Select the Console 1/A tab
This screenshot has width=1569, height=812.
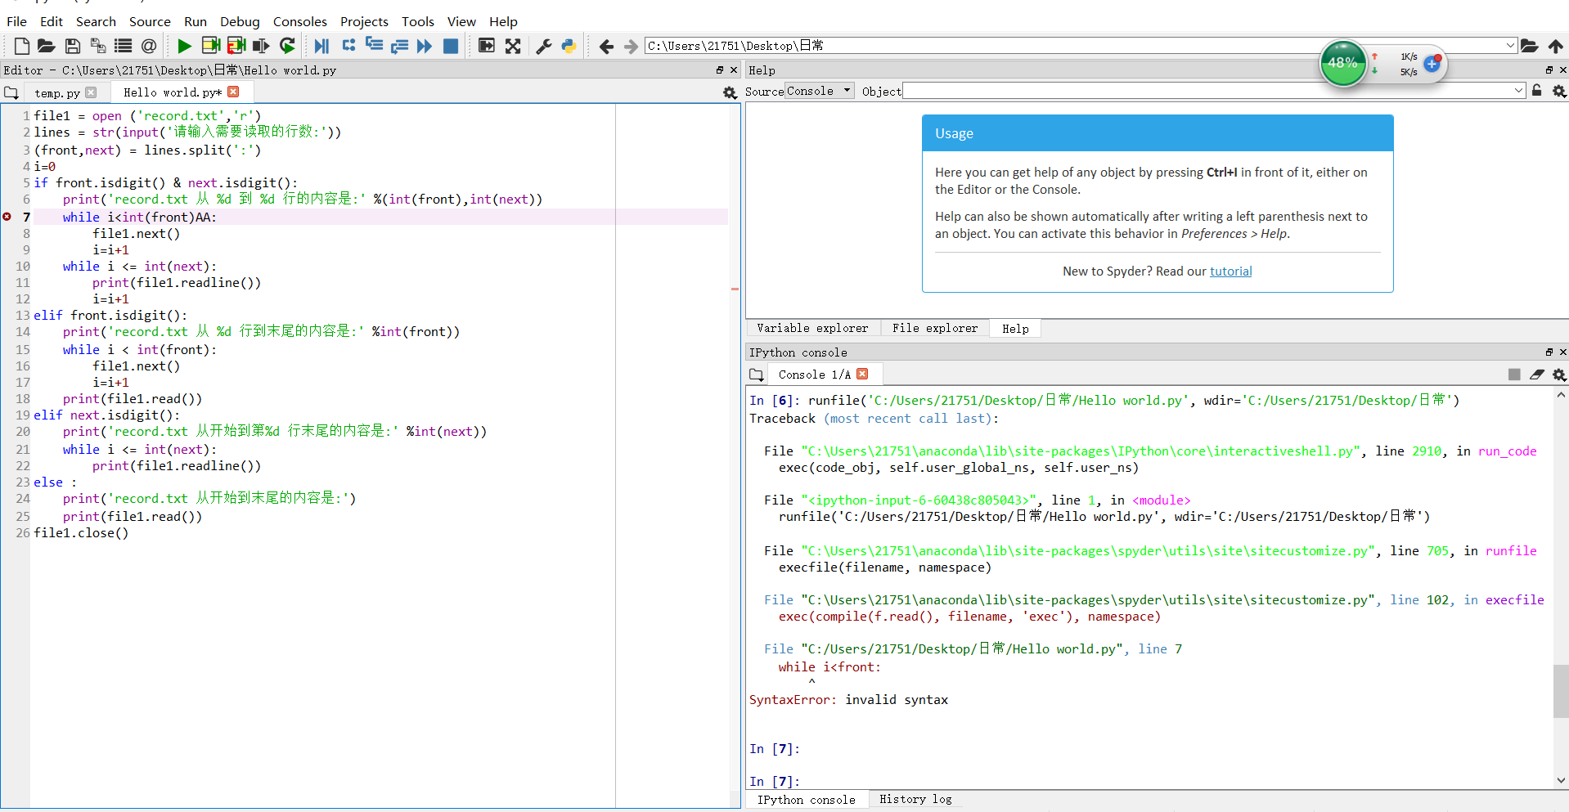pos(815,375)
